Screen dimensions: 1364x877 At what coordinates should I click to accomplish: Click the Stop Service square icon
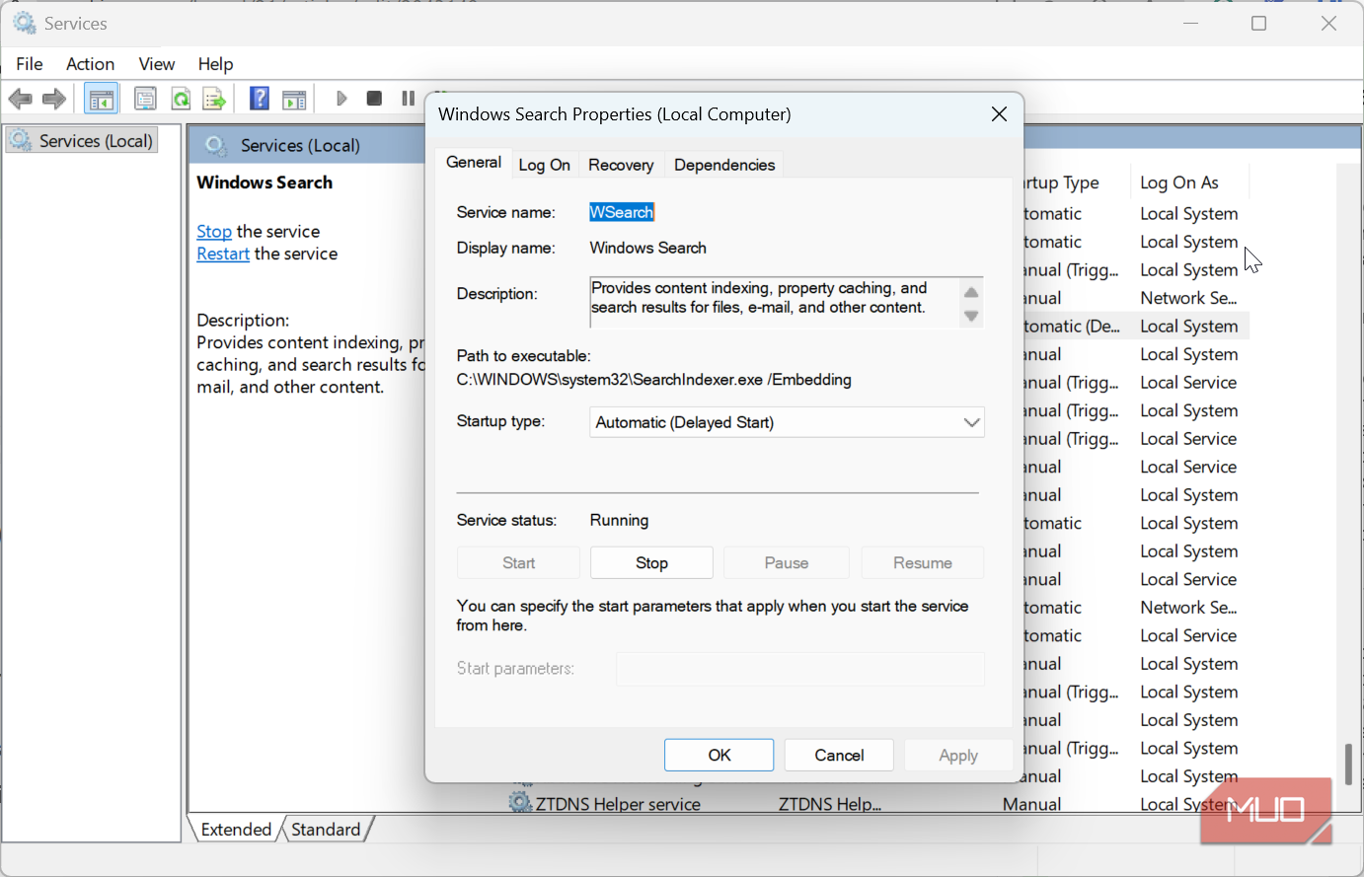pos(374,99)
